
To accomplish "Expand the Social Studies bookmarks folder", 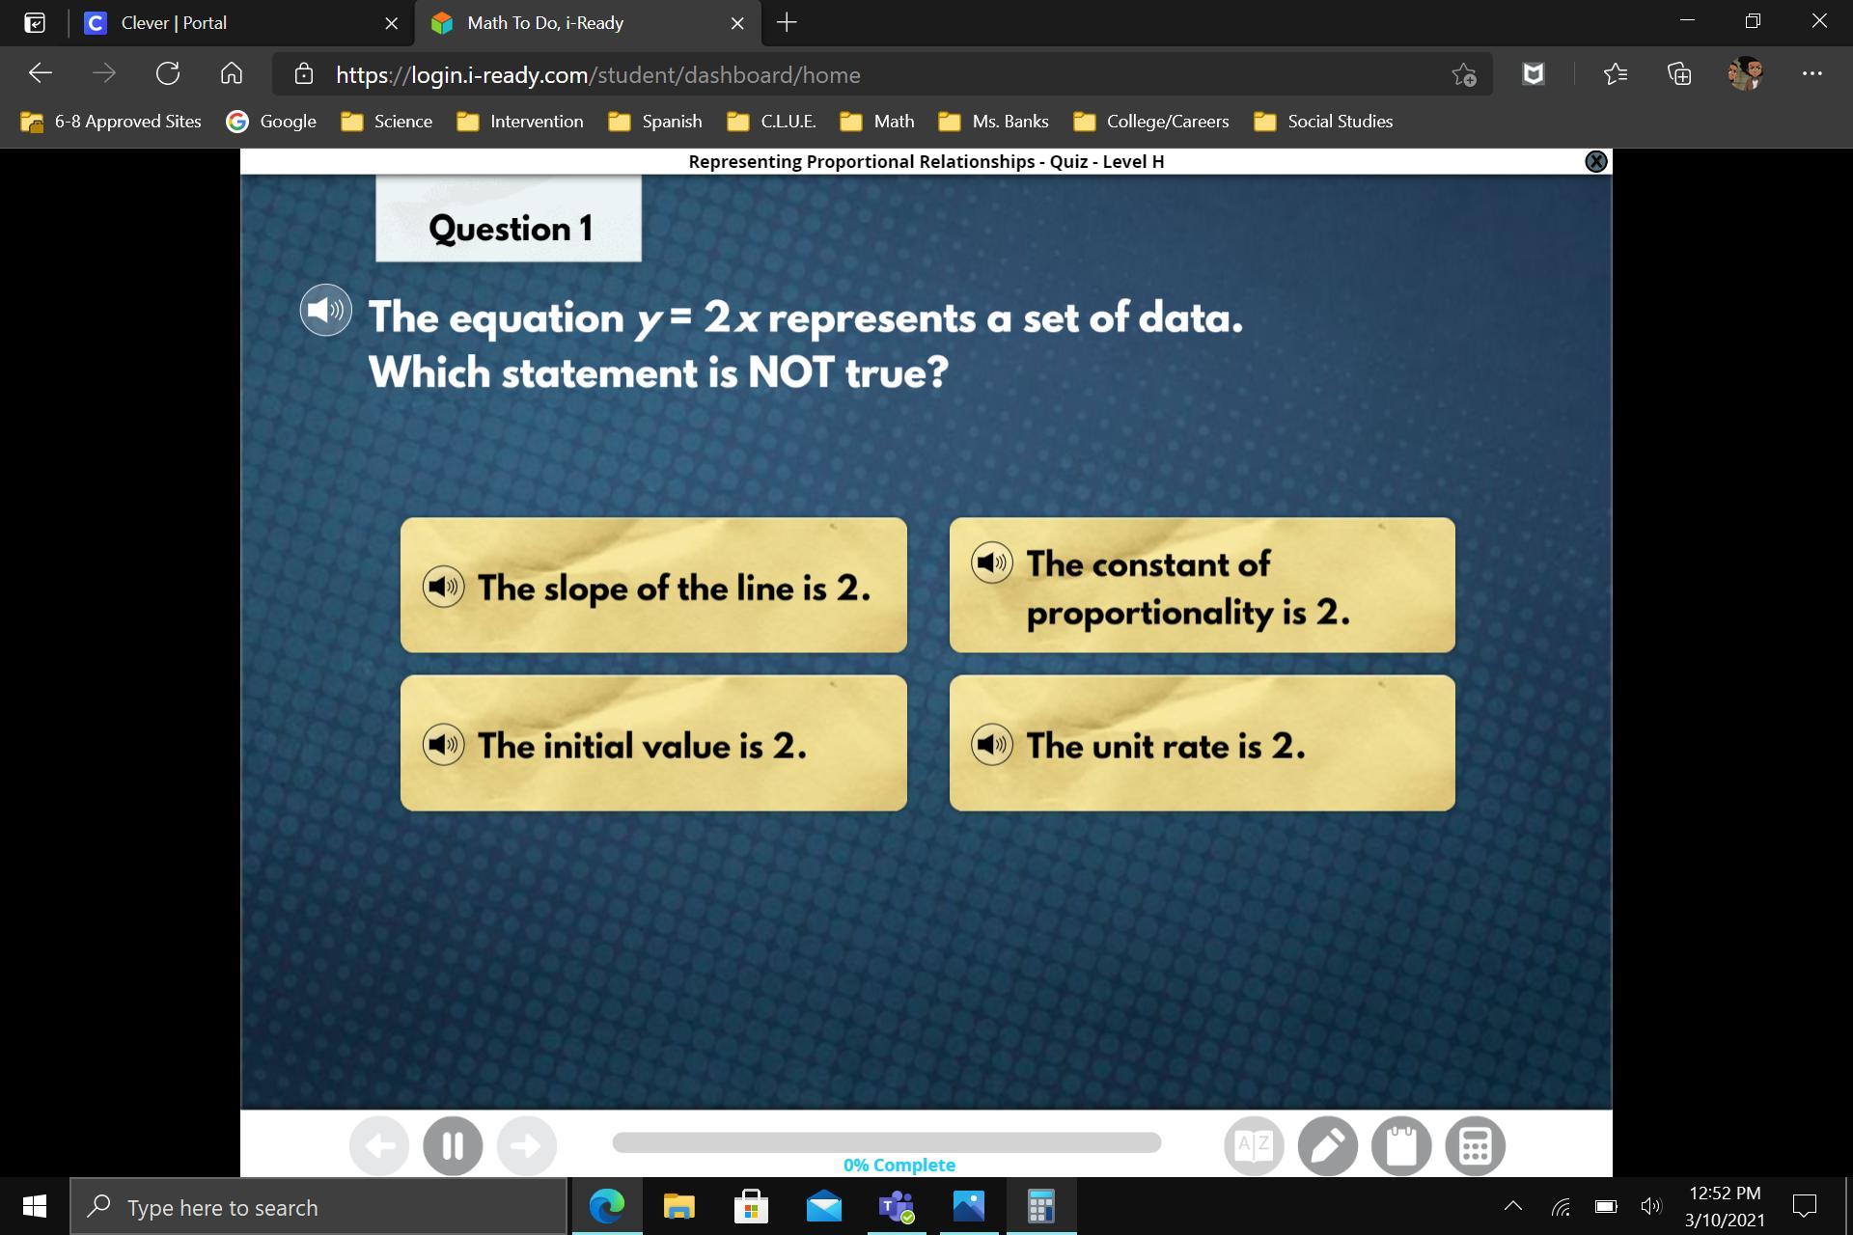I will 1323,122.
